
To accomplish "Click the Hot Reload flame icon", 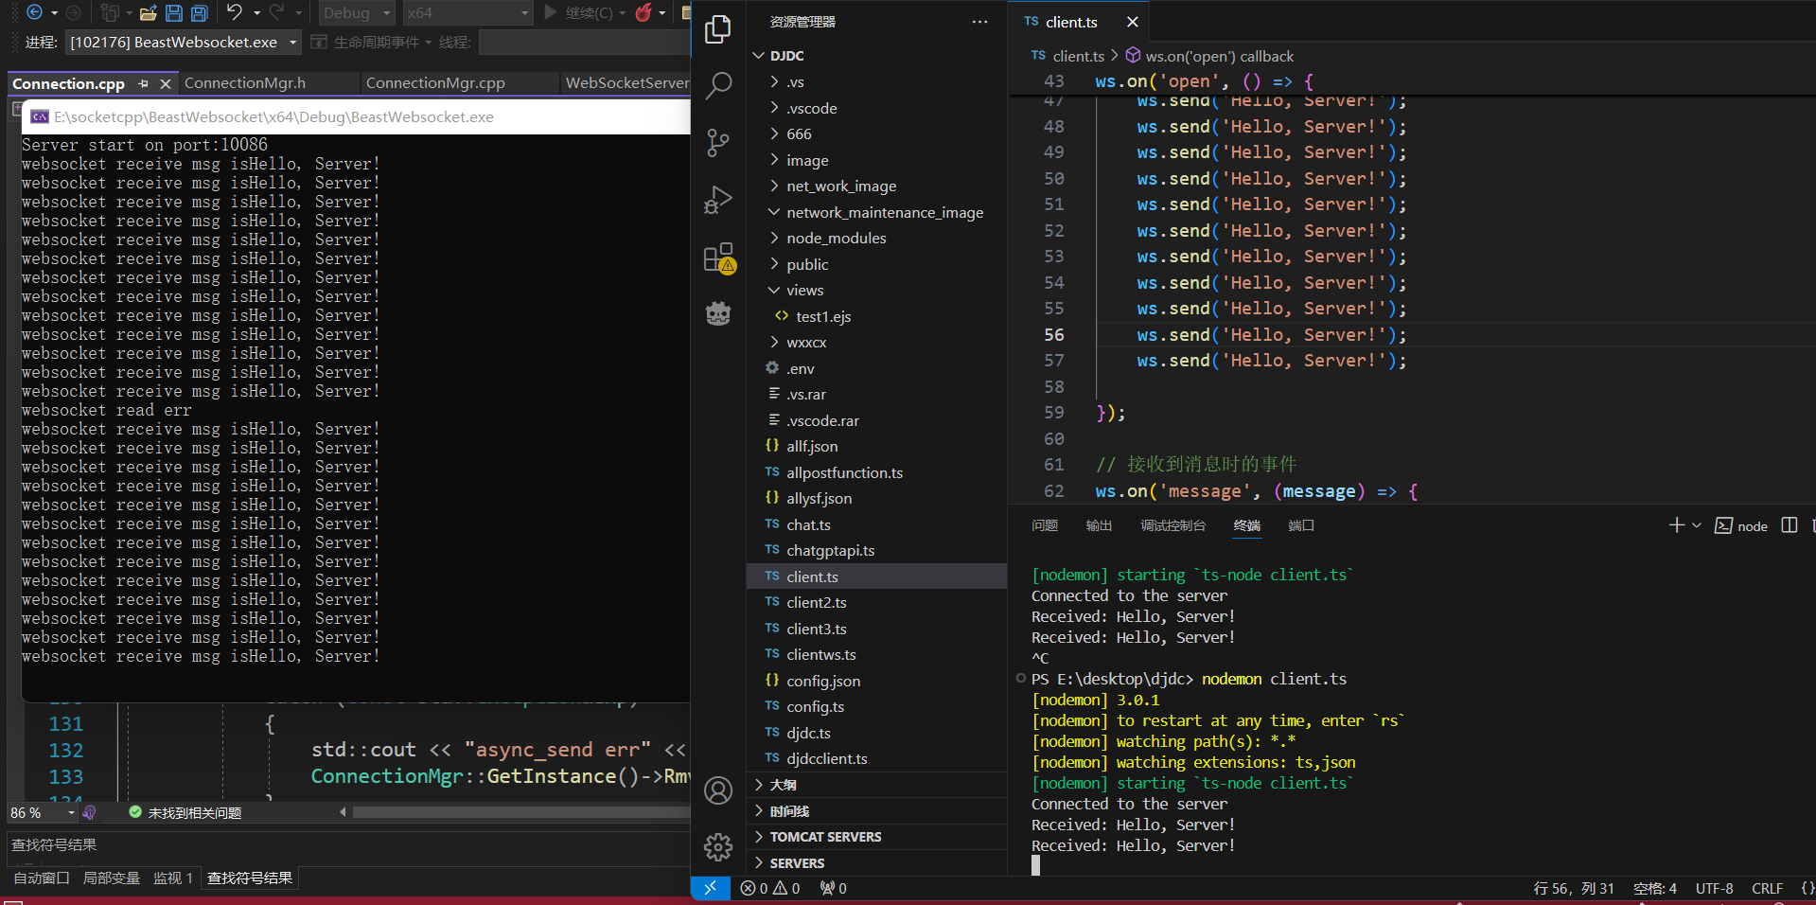I will (644, 12).
